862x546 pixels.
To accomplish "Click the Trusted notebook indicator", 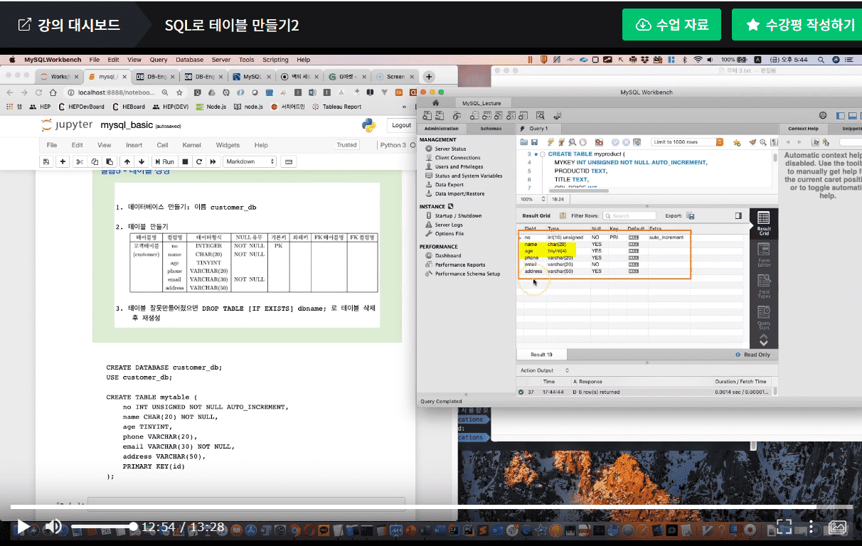I will tap(346, 145).
